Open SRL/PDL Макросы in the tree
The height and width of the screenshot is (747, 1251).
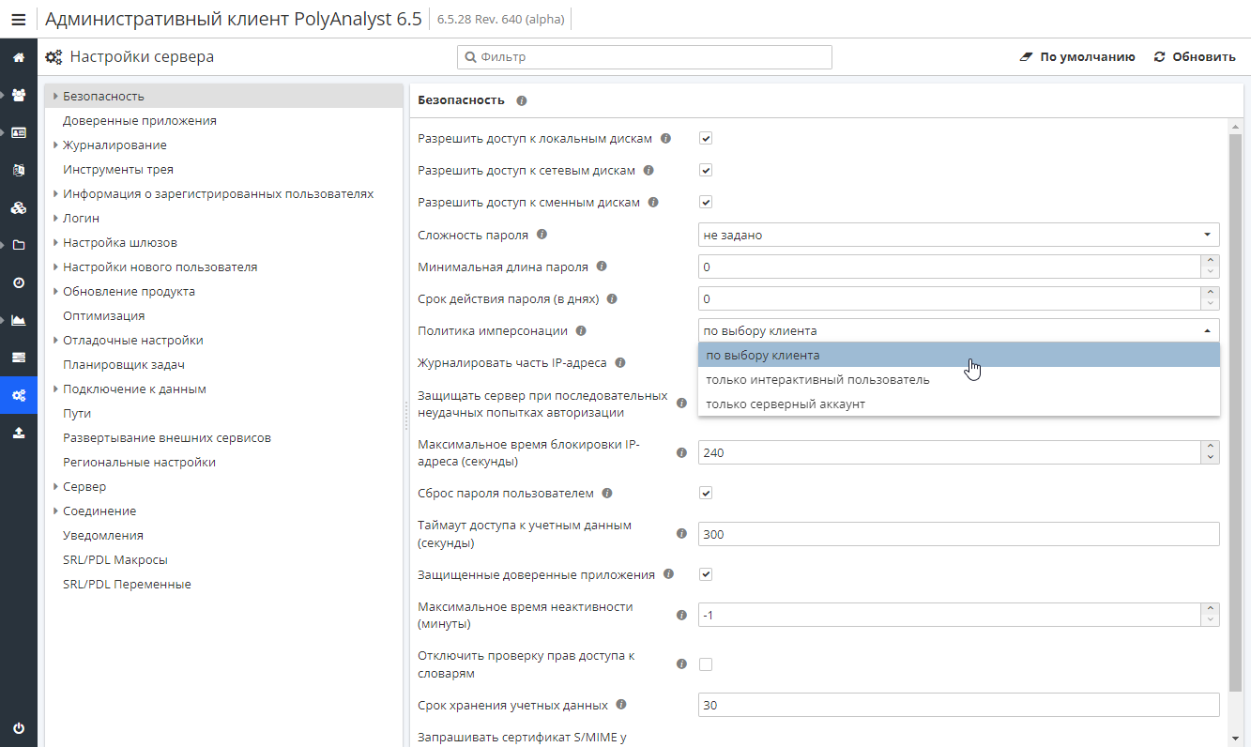(x=115, y=560)
